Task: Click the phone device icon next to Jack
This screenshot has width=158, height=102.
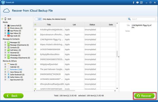Action: [6, 19]
